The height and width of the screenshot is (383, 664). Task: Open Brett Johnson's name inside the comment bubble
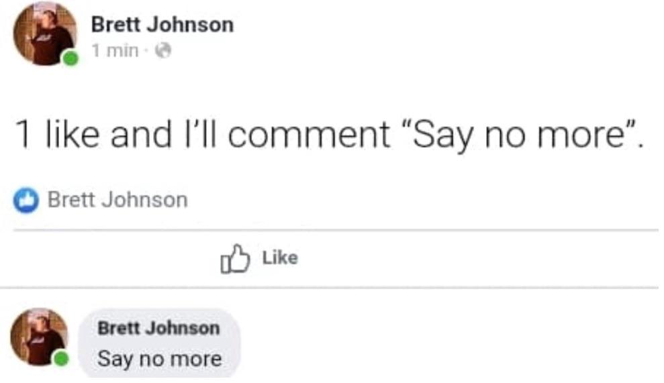tap(158, 329)
